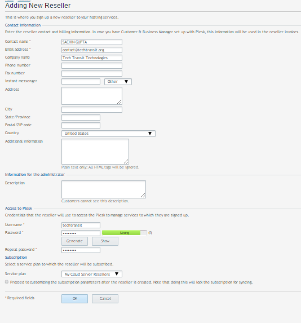Expand the Country dropdown
Viewport: 301px width, 323px height.
[x=108, y=134]
